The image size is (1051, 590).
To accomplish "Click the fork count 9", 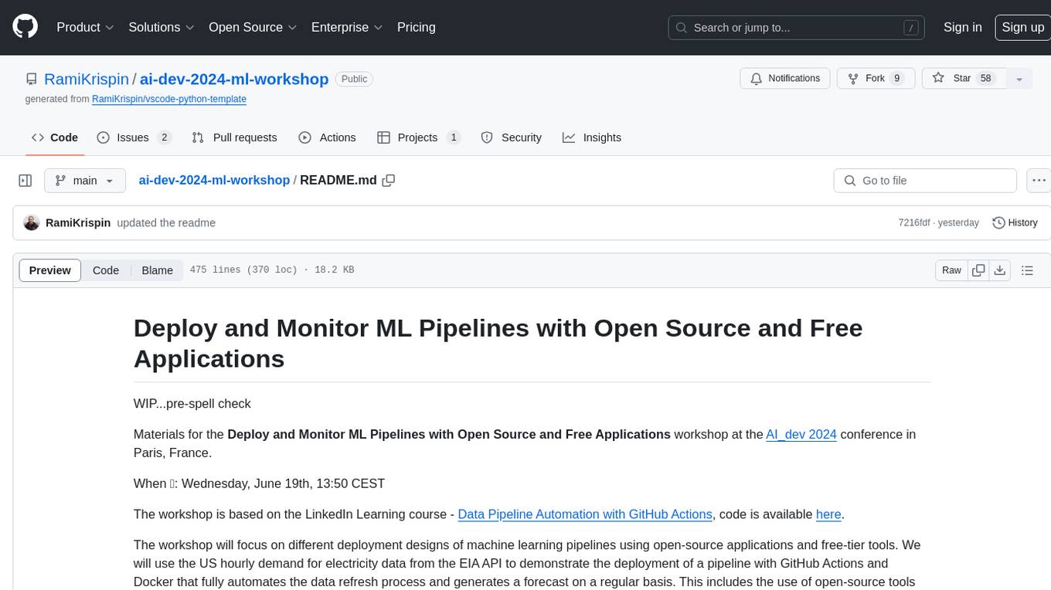I will pyautogui.click(x=896, y=78).
